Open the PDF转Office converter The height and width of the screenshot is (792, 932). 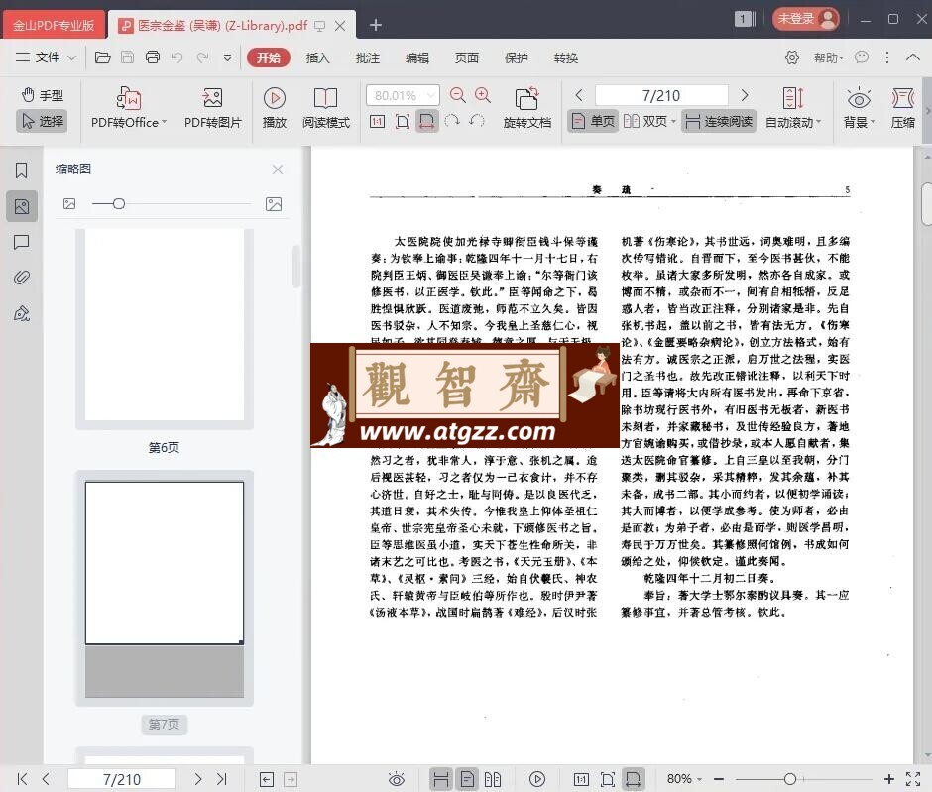pos(128,107)
